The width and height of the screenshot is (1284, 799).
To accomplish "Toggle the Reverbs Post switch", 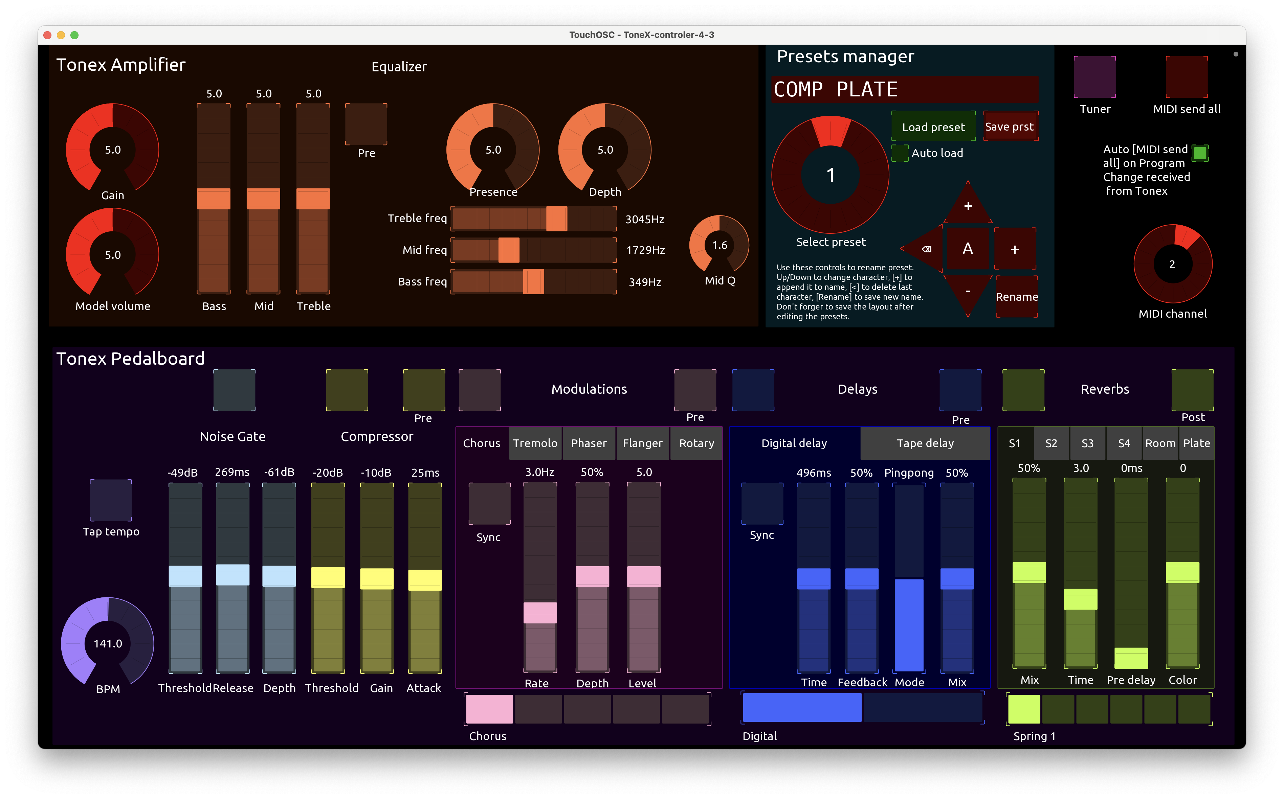I will coord(1192,390).
